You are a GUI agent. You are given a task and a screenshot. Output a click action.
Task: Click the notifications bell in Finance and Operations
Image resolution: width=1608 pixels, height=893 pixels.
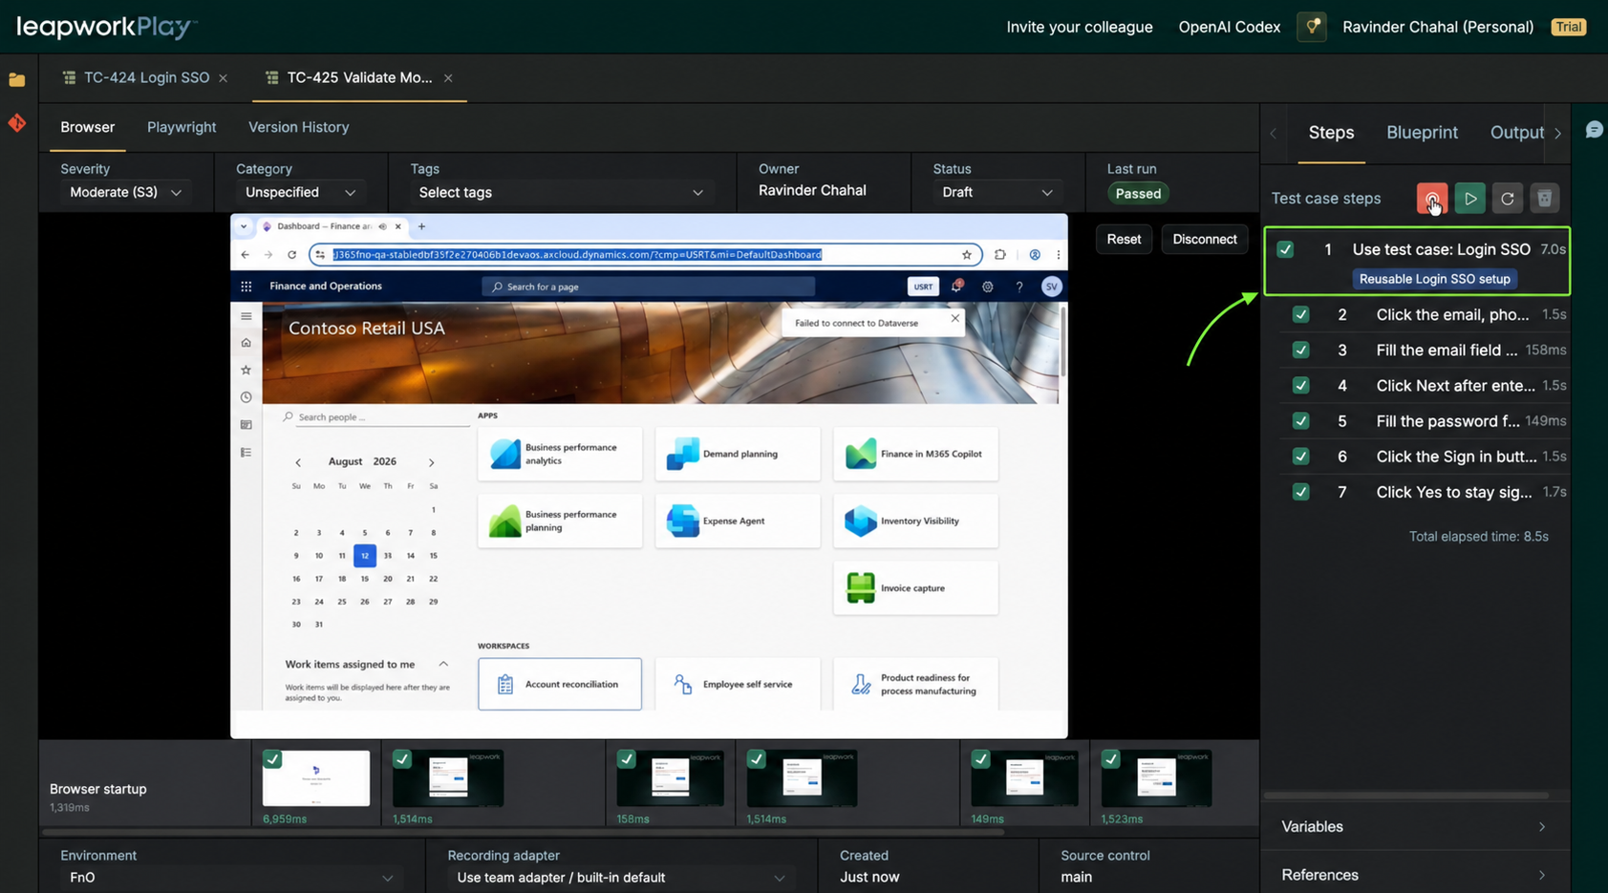(x=956, y=286)
